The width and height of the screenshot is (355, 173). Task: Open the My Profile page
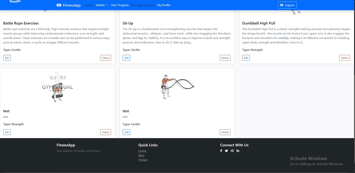(164, 5)
